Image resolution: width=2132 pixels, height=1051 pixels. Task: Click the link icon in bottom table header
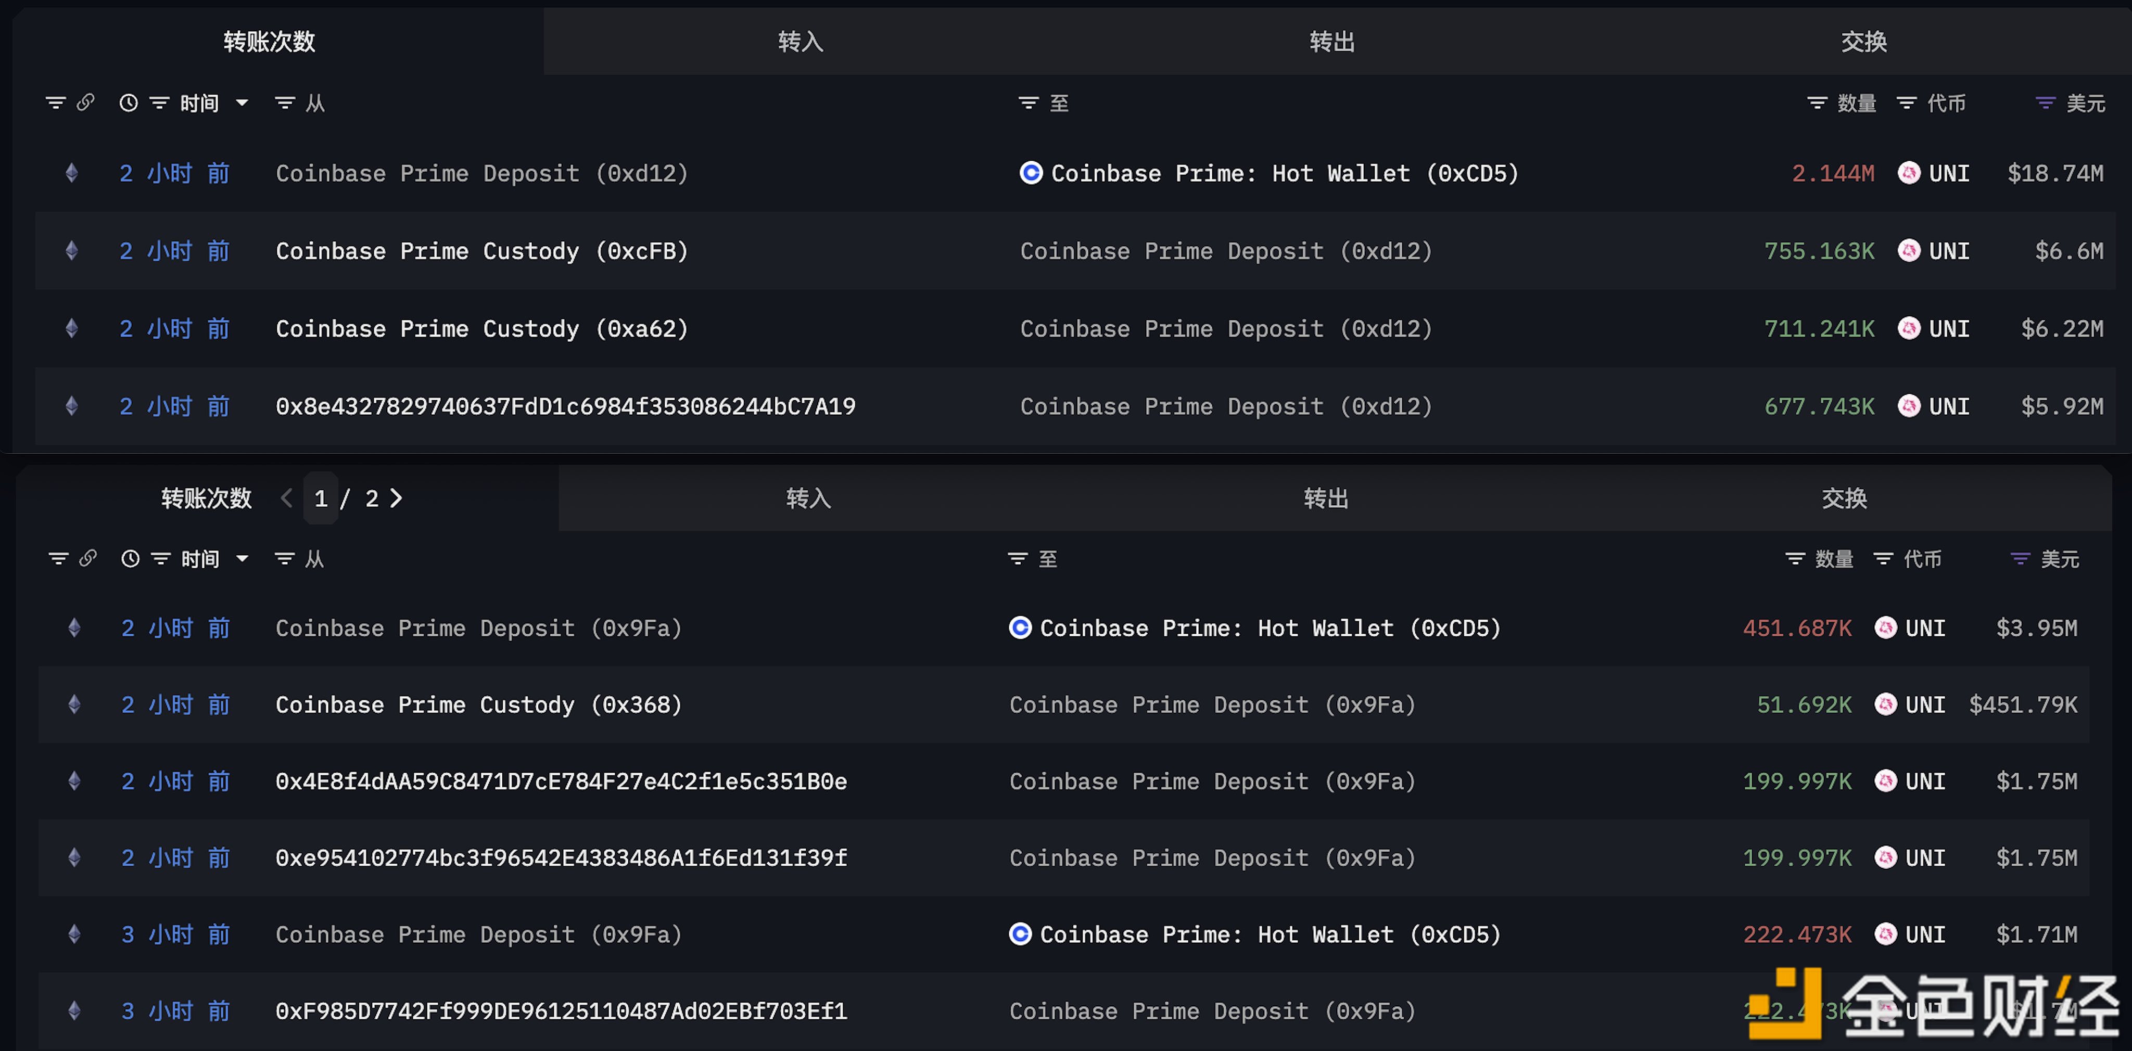[x=88, y=558]
